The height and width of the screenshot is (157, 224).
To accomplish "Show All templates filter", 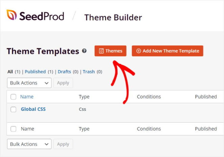I will (x=10, y=72).
